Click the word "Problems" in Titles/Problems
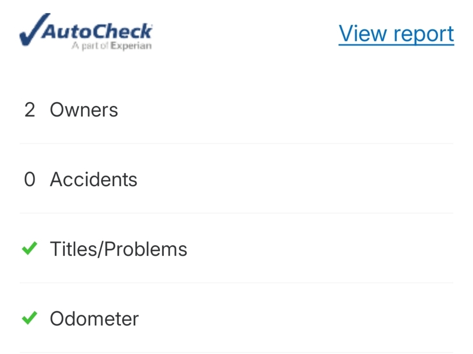This screenshot has width=473, height=354. [x=146, y=249]
